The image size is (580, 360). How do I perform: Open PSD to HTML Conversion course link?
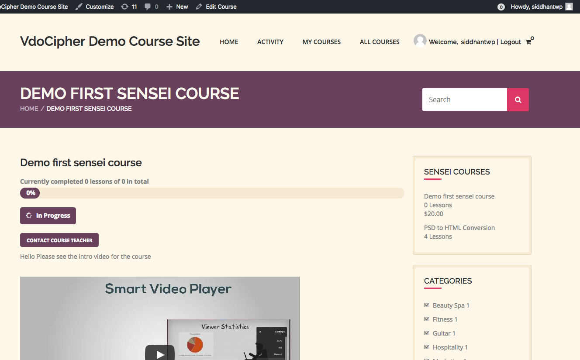click(x=459, y=228)
